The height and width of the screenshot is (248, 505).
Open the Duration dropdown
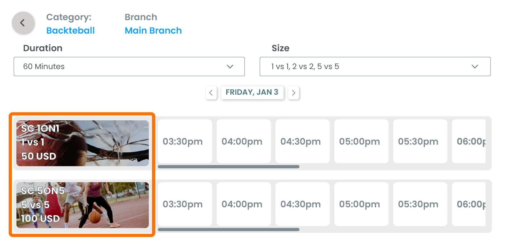129,67
